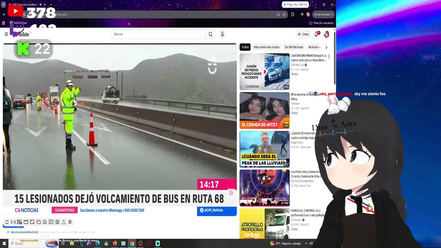The image size is (441, 248).
Task: Click the speedometer icon in the extension toolbar
Action: pos(45,222)
